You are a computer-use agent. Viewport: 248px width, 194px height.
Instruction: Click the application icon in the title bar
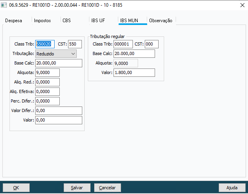click(4, 5)
